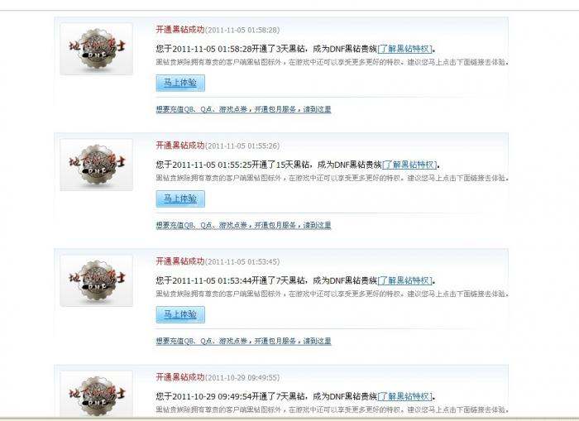Open 了解黑钻特权 link in 2011-10-29 message
The height and width of the screenshot is (421, 579).
point(405,397)
